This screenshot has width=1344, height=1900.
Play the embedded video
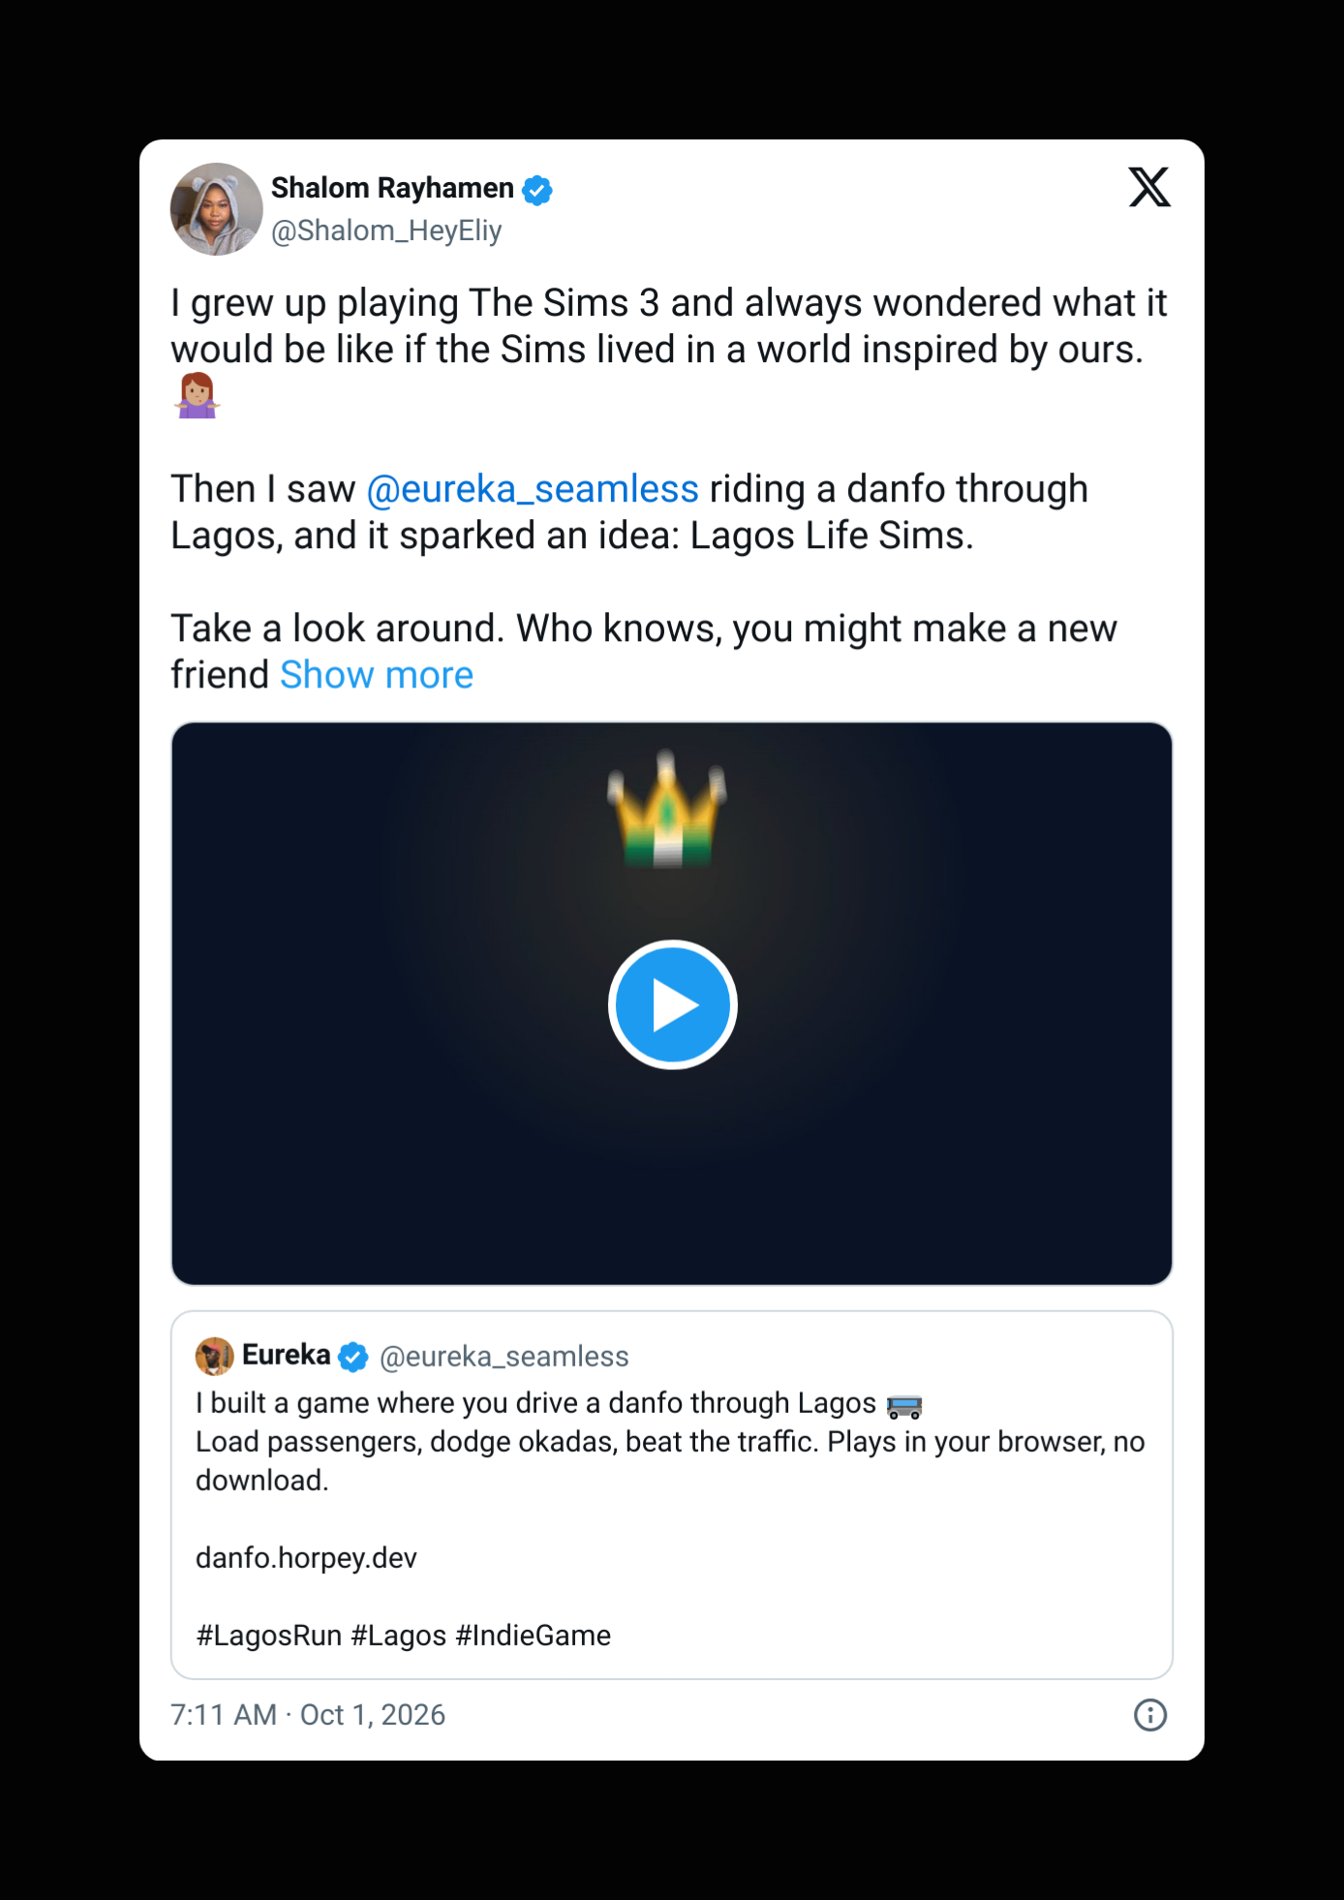coord(673,1004)
